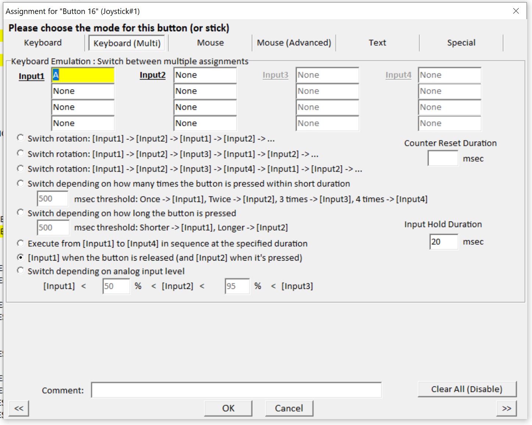Go to next button with >> button

pos(507,408)
